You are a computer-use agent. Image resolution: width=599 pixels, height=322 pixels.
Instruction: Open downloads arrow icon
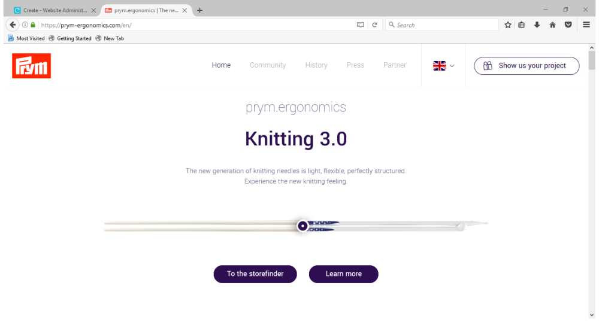pos(537,25)
